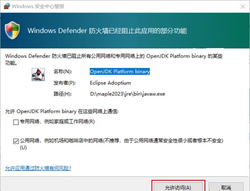Click the path D:\maple2023\jre\bin\javaw.exe

click(128, 94)
